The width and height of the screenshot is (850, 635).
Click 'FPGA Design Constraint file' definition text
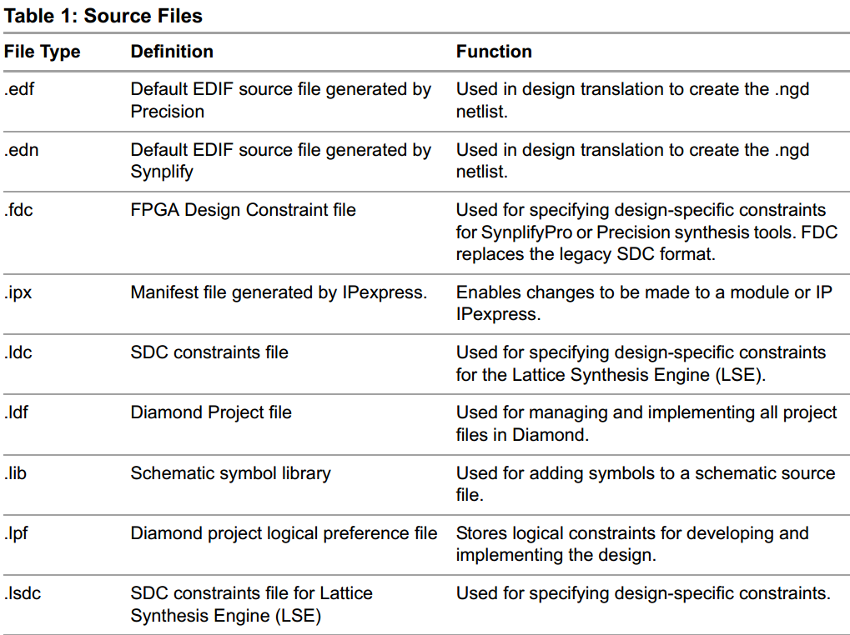pos(243,211)
